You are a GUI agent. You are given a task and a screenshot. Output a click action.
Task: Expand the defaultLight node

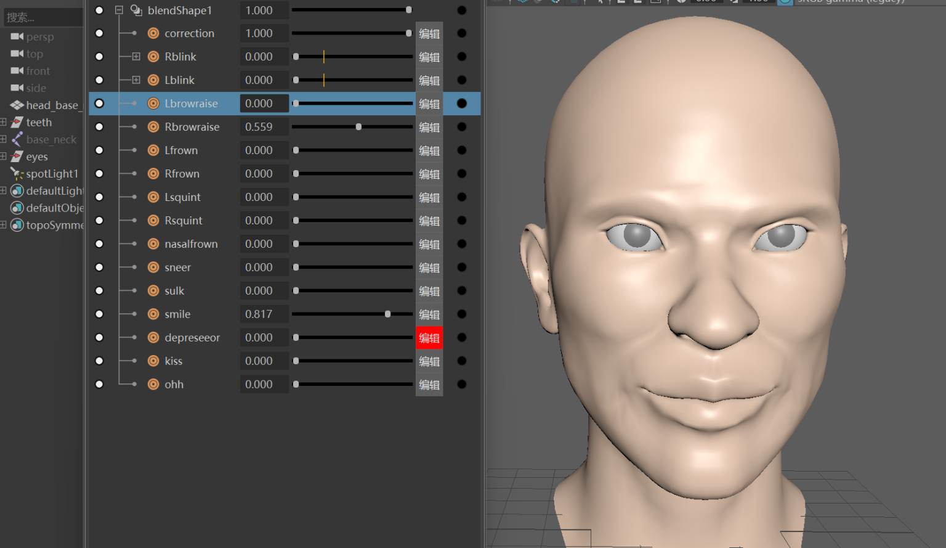point(3,191)
